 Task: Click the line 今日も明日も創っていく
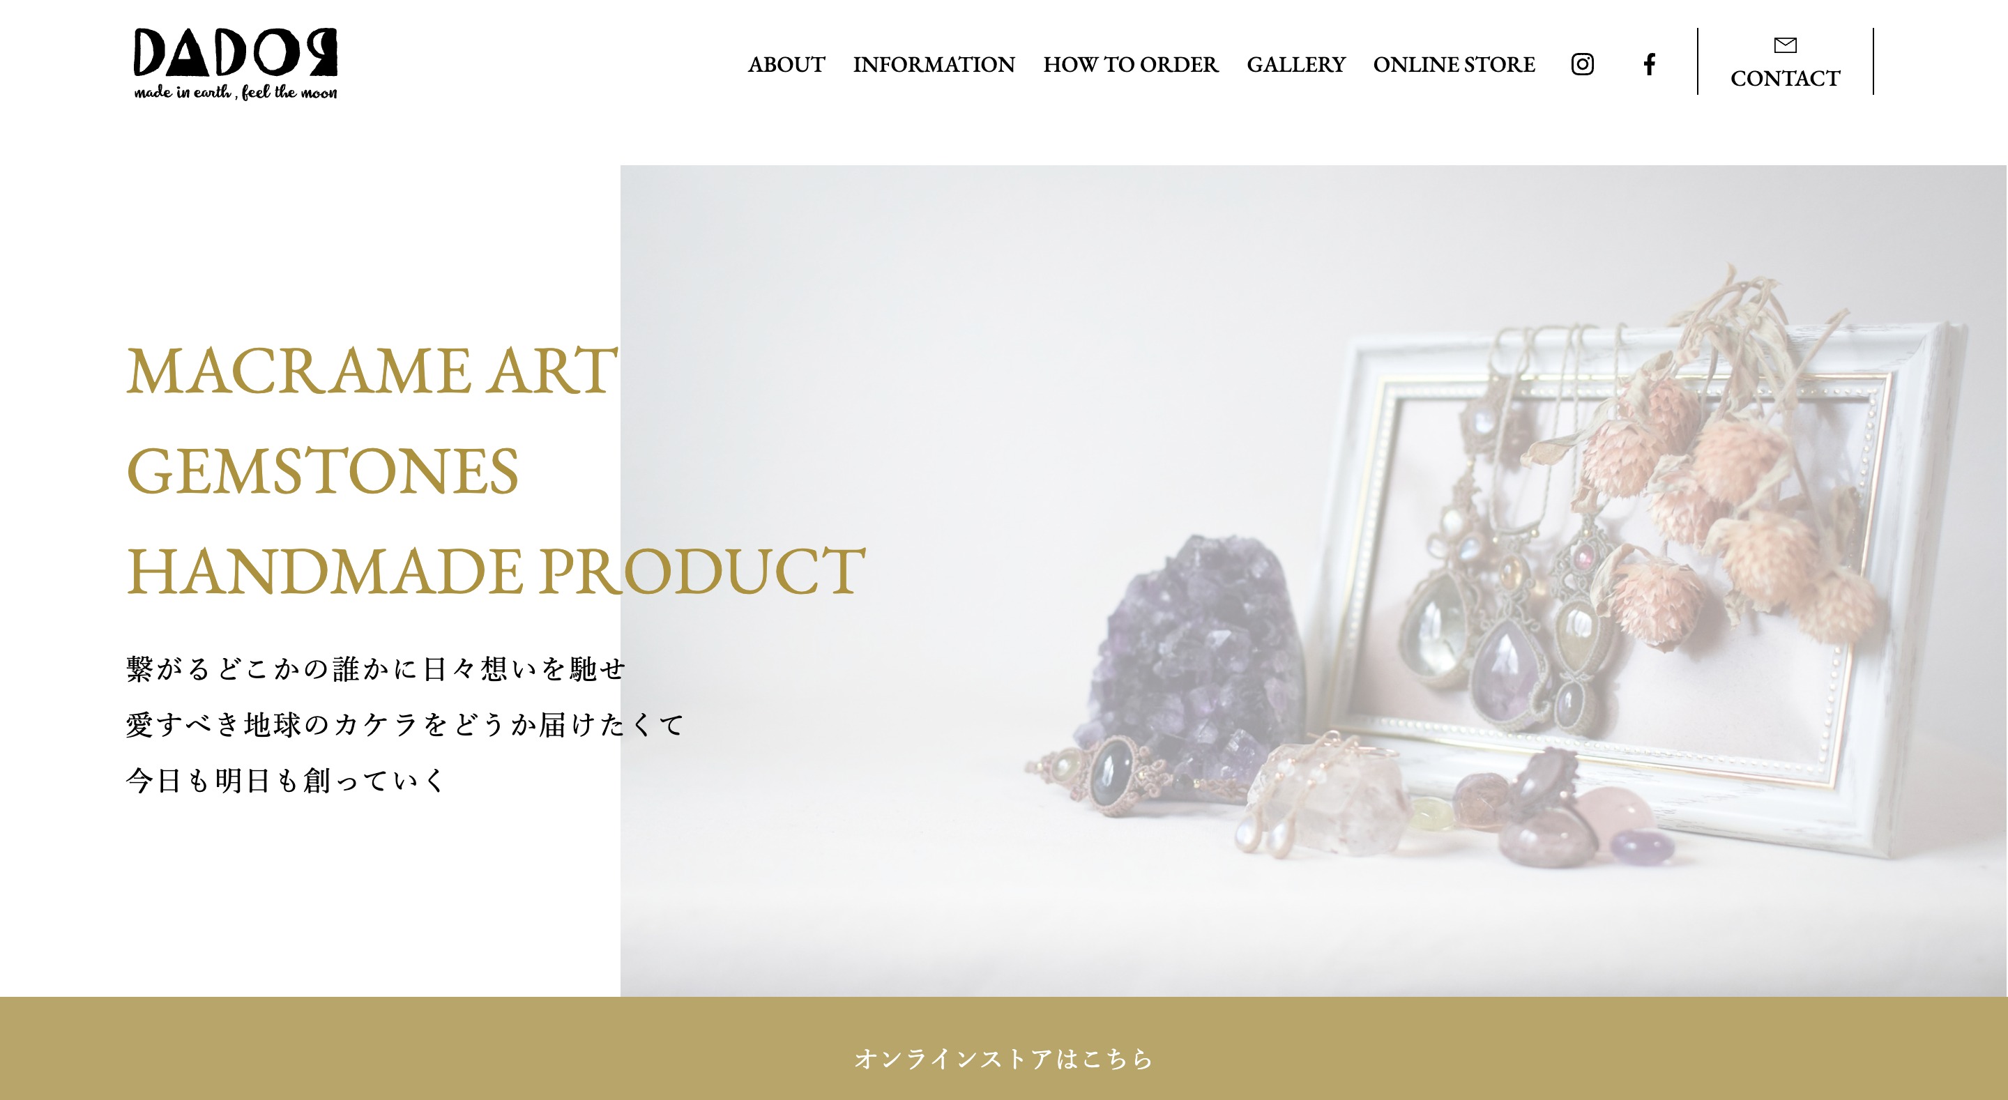[285, 780]
